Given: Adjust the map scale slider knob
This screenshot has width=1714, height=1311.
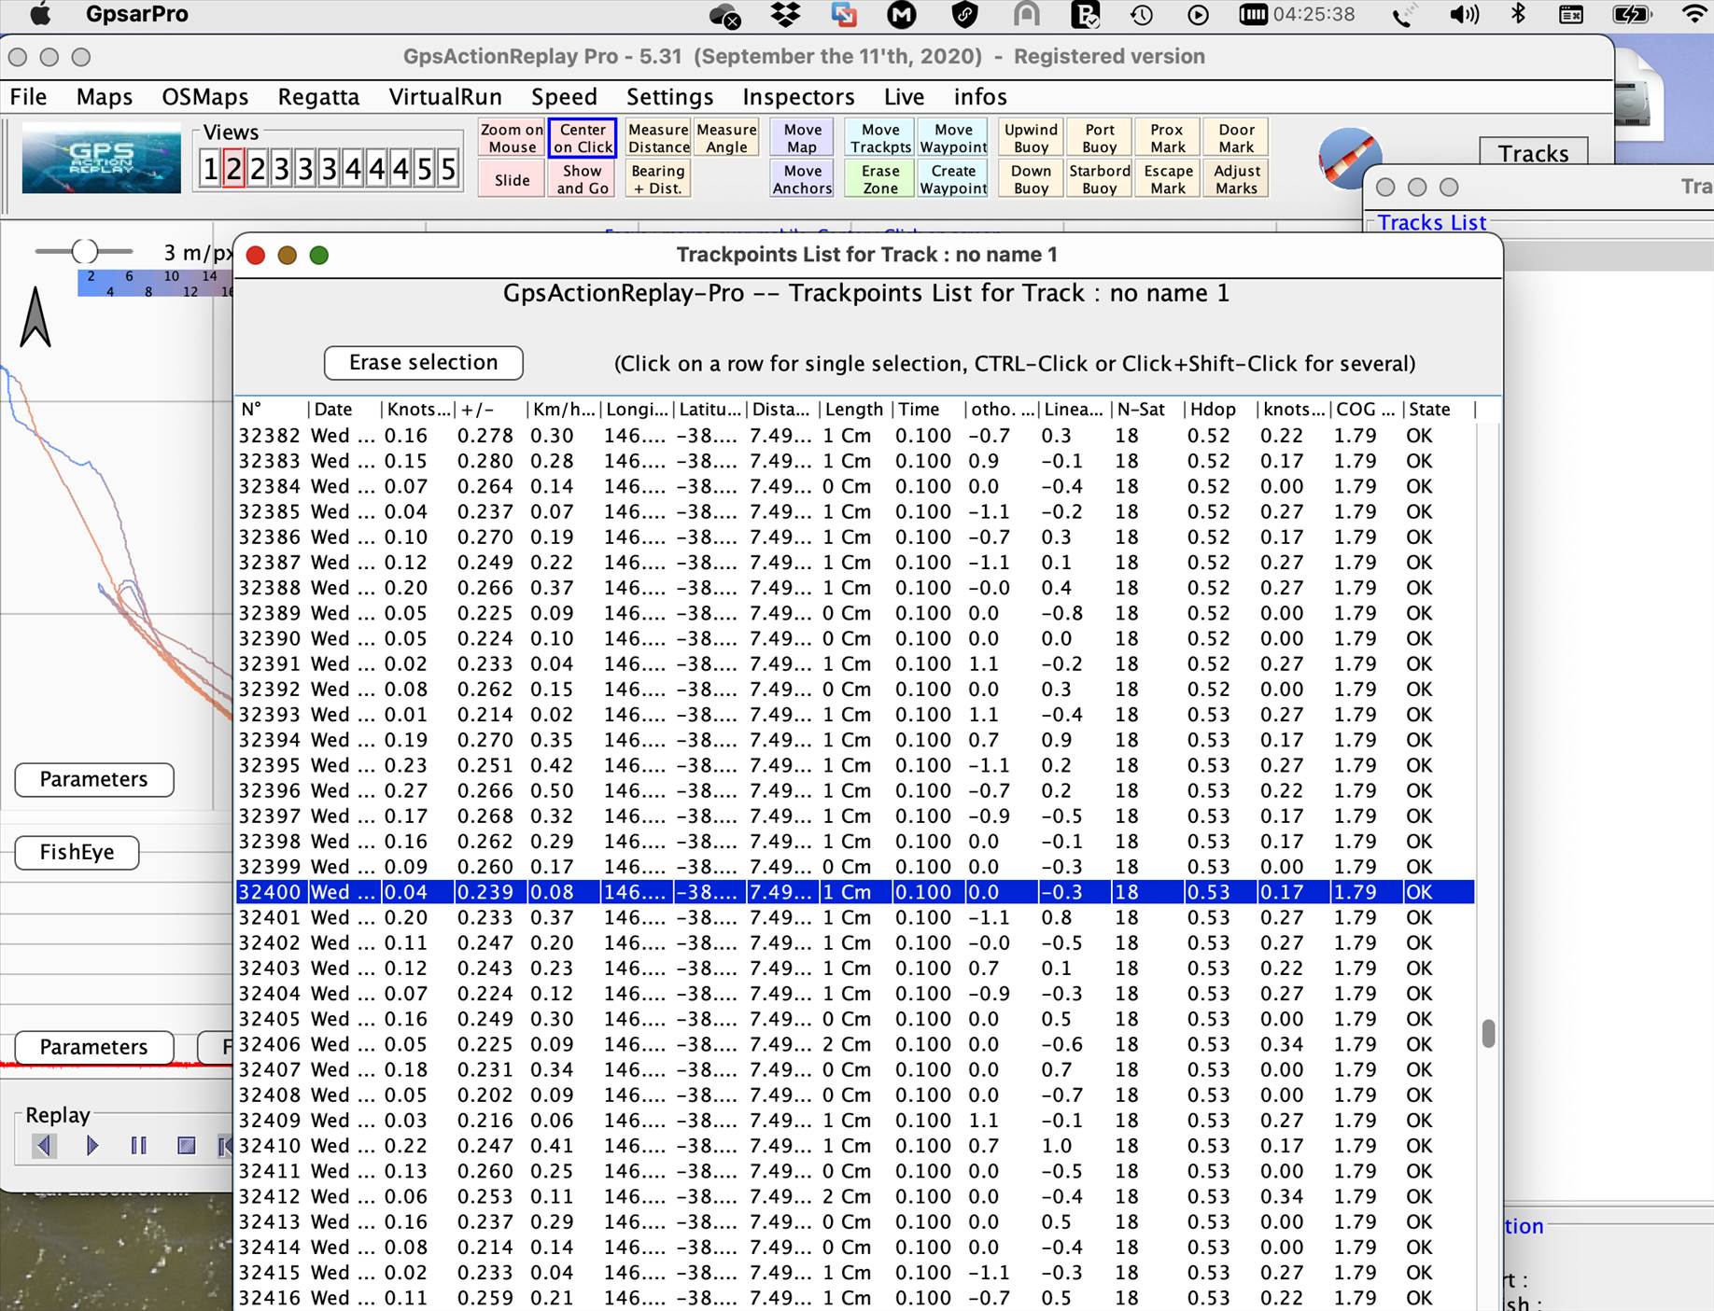Looking at the screenshot, I should click(x=85, y=251).
